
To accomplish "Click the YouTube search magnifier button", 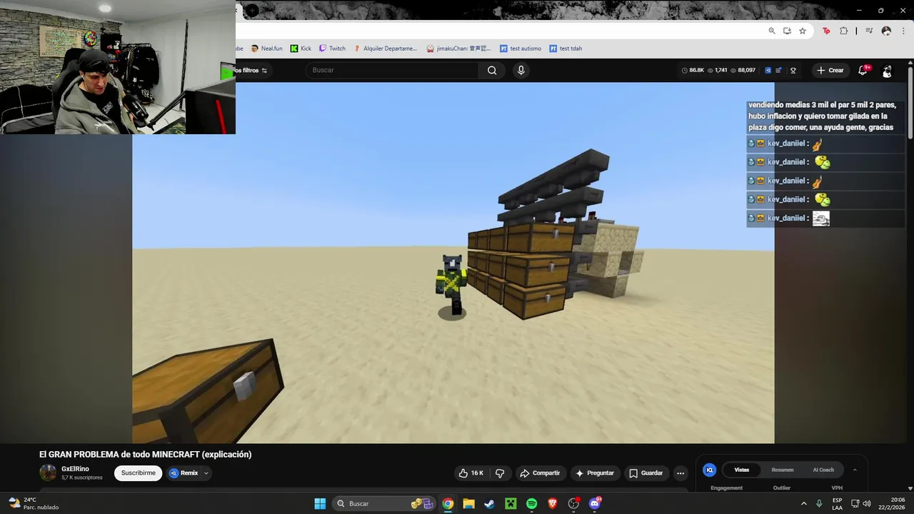I will pyautogui.click(x=492, y=70).
